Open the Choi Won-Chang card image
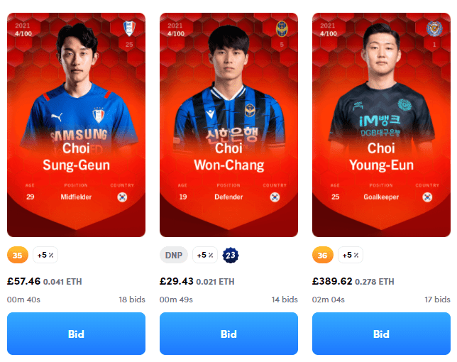457x362 pixels. (228, 125)
